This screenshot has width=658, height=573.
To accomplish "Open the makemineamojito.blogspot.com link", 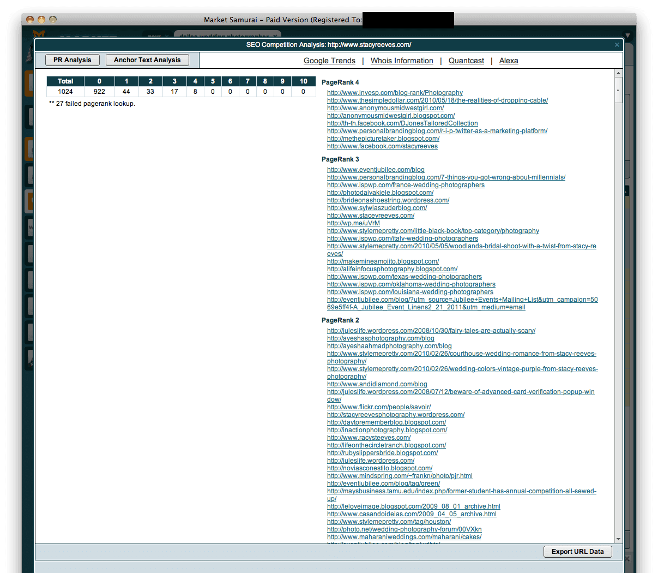I will [x=383, y=261].
